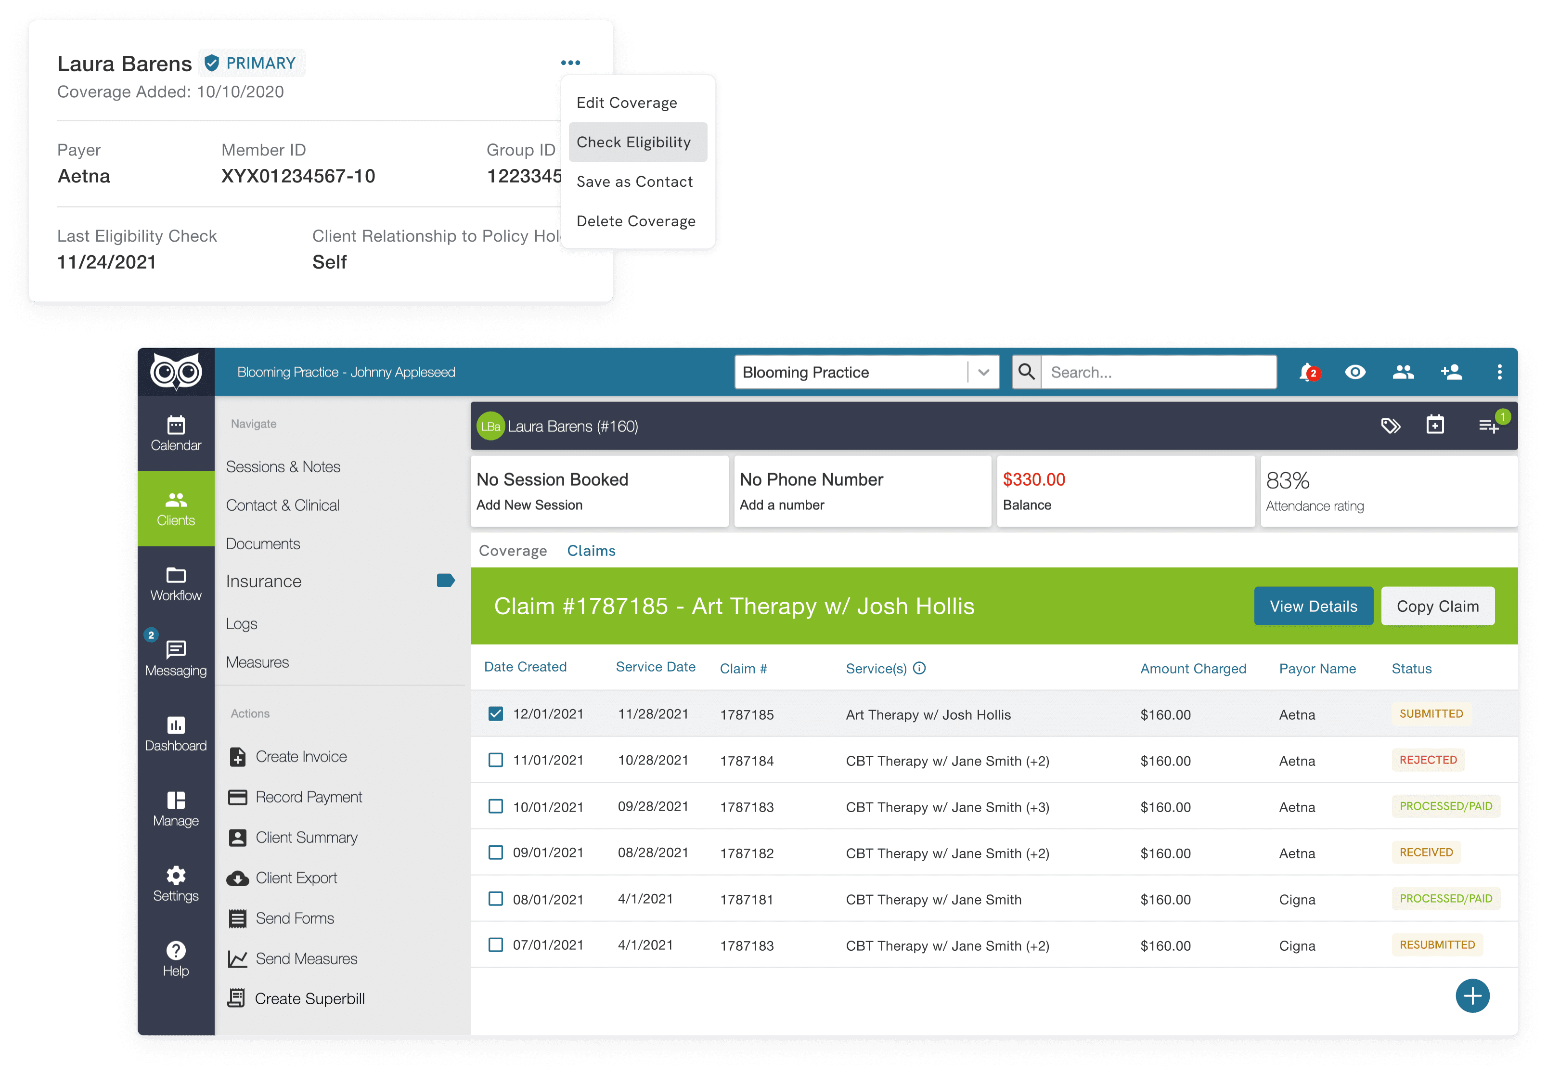Screen dimensions: 1547x1073
Task: Click the View Details button
Action: click(x=1313, y=606)
